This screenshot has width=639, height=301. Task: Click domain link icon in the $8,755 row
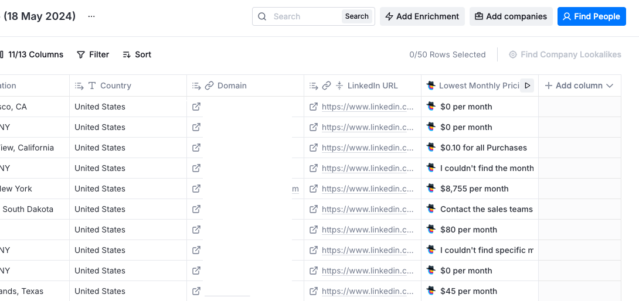(196, 189)
